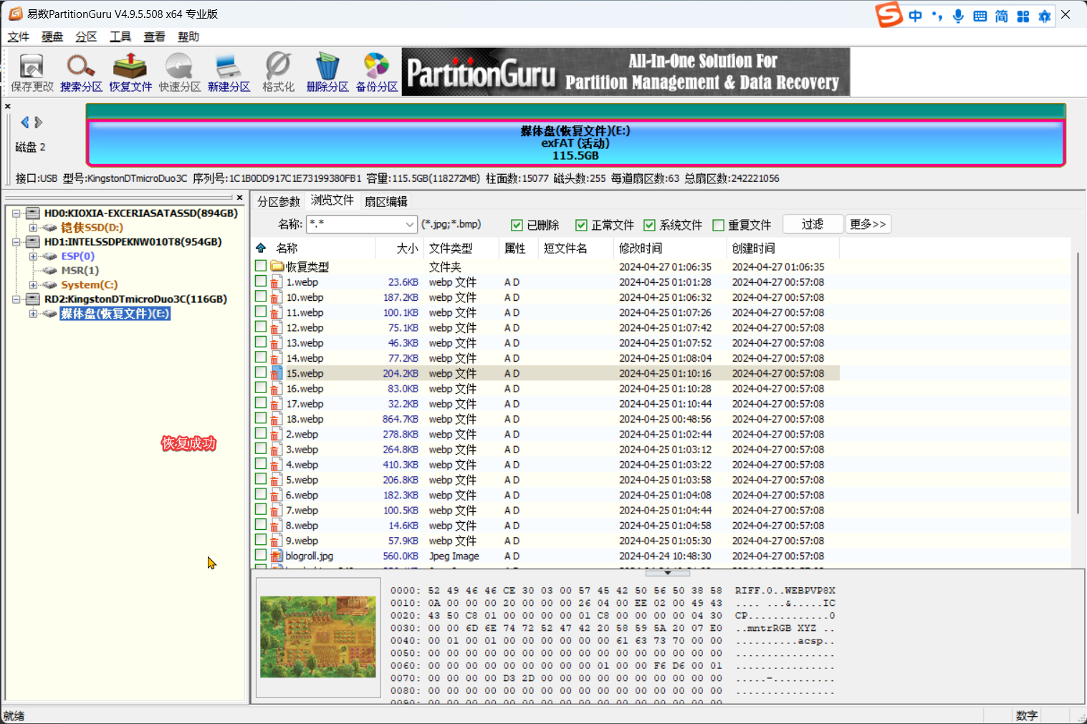Select MSR(1) in the disk tree
1087x724 pixels.
pyautogui.click(x=80, y=271)
